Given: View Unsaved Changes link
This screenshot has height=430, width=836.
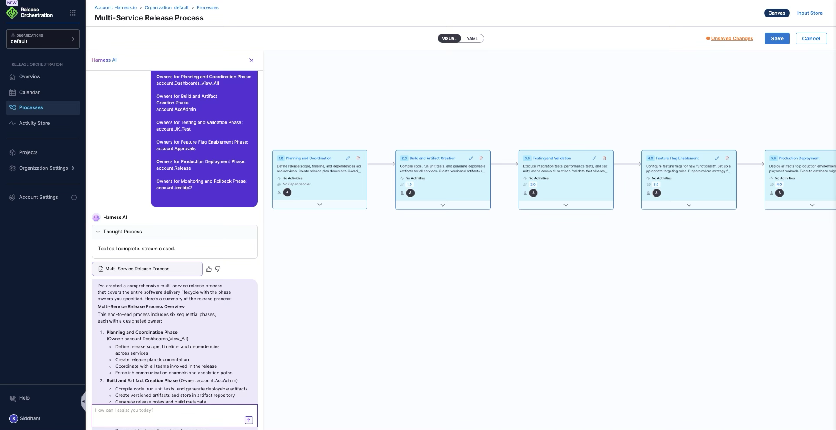Looking at the screenshot, I should 732,39.
